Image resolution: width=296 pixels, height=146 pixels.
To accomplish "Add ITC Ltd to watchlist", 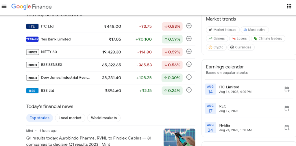I will tap(189, 26).
